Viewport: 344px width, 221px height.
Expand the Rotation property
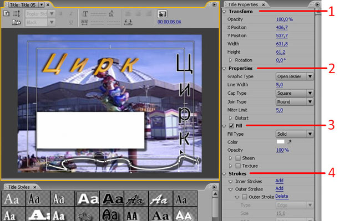(230, 60)
